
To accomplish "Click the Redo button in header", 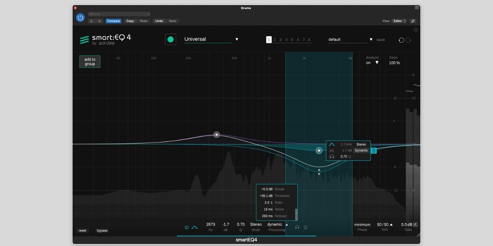I will [x=173, y=21].
